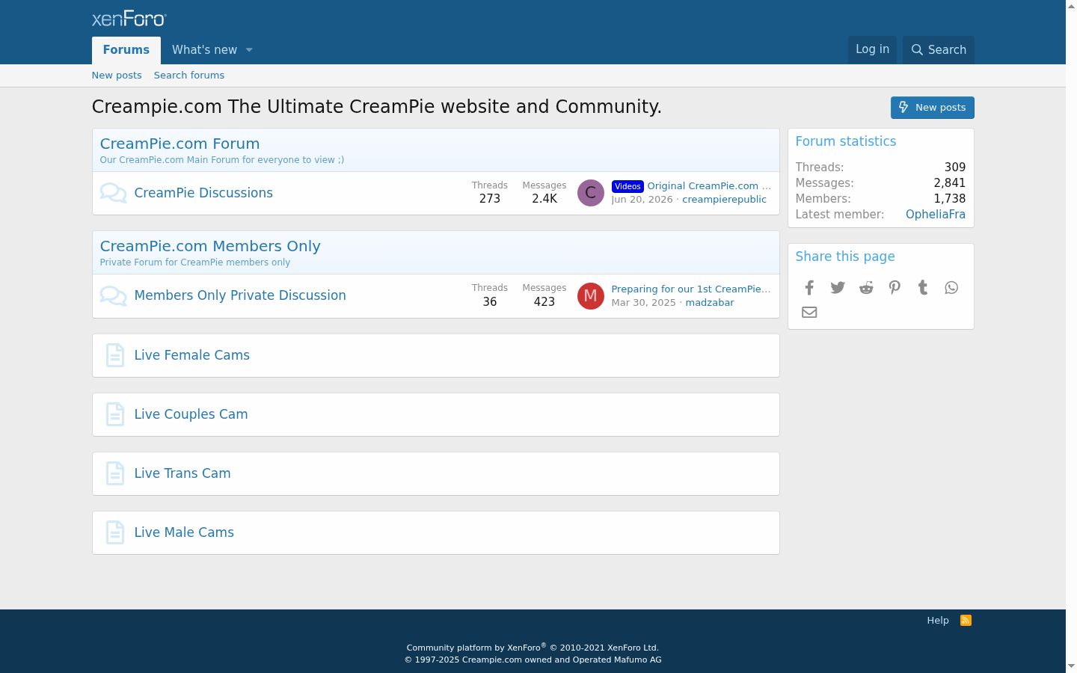Click the Members Only Private Discussion forum icon

click(x=113, y=295)
